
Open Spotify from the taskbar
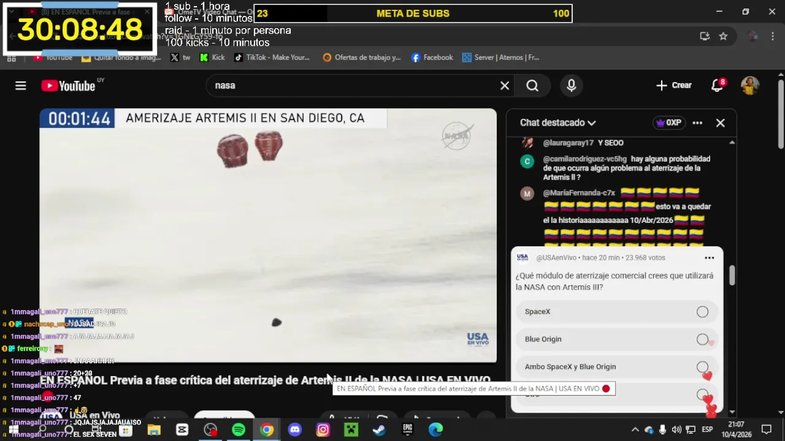tap(239, 430)
